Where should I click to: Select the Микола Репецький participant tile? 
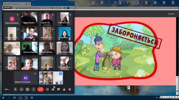pos(26,78)
